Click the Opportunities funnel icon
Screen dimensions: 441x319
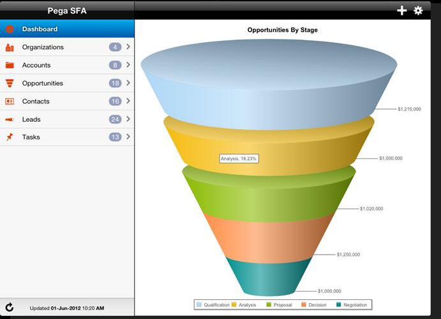point(10,83)
